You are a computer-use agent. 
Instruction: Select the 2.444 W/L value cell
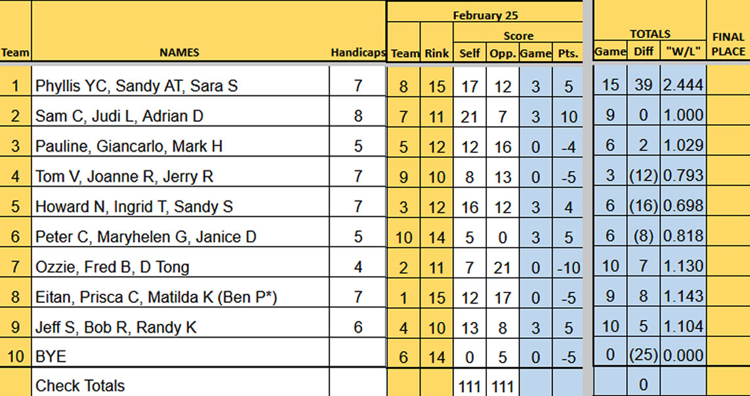pyautogui.click(x=682, y=85)
